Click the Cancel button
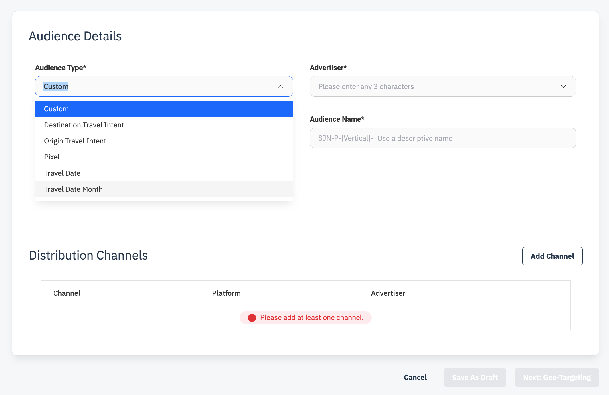 (x=415, y=377)
